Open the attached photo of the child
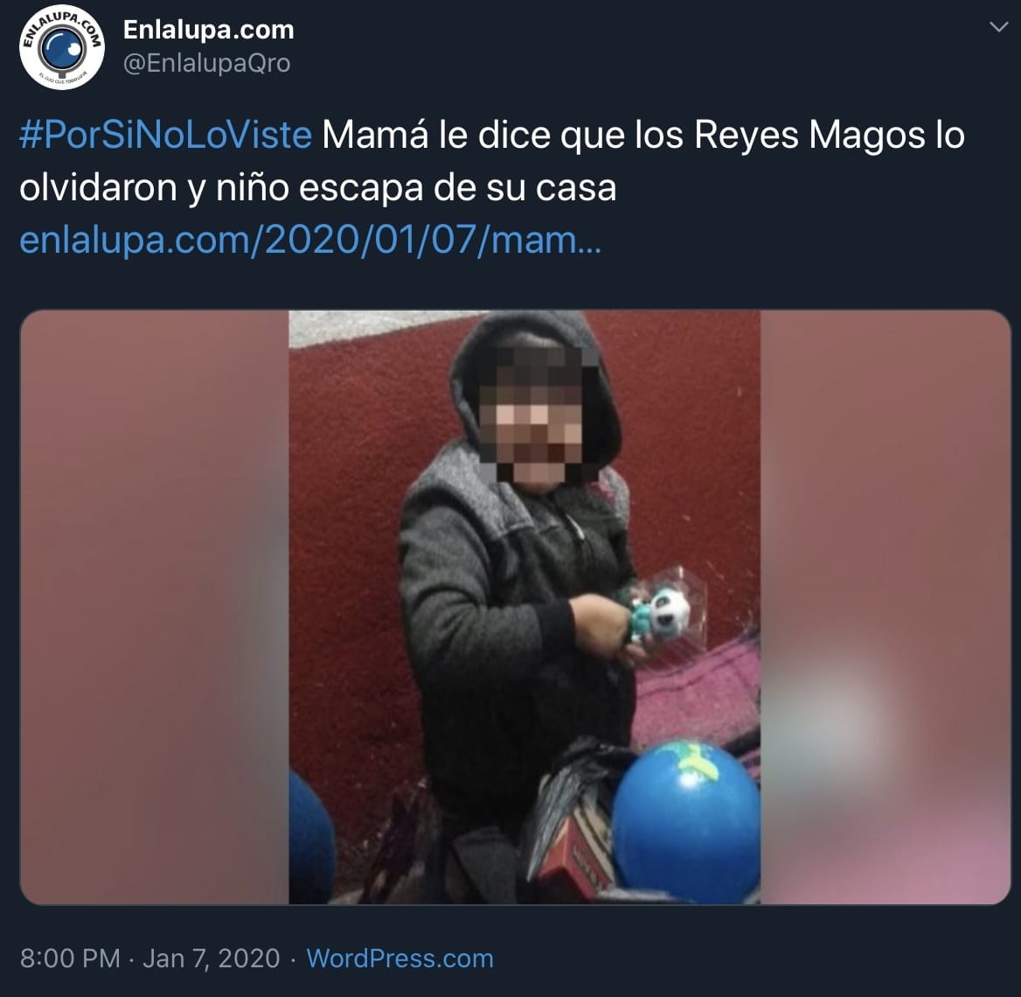The image size is (1021, 997). pos(515,607)
